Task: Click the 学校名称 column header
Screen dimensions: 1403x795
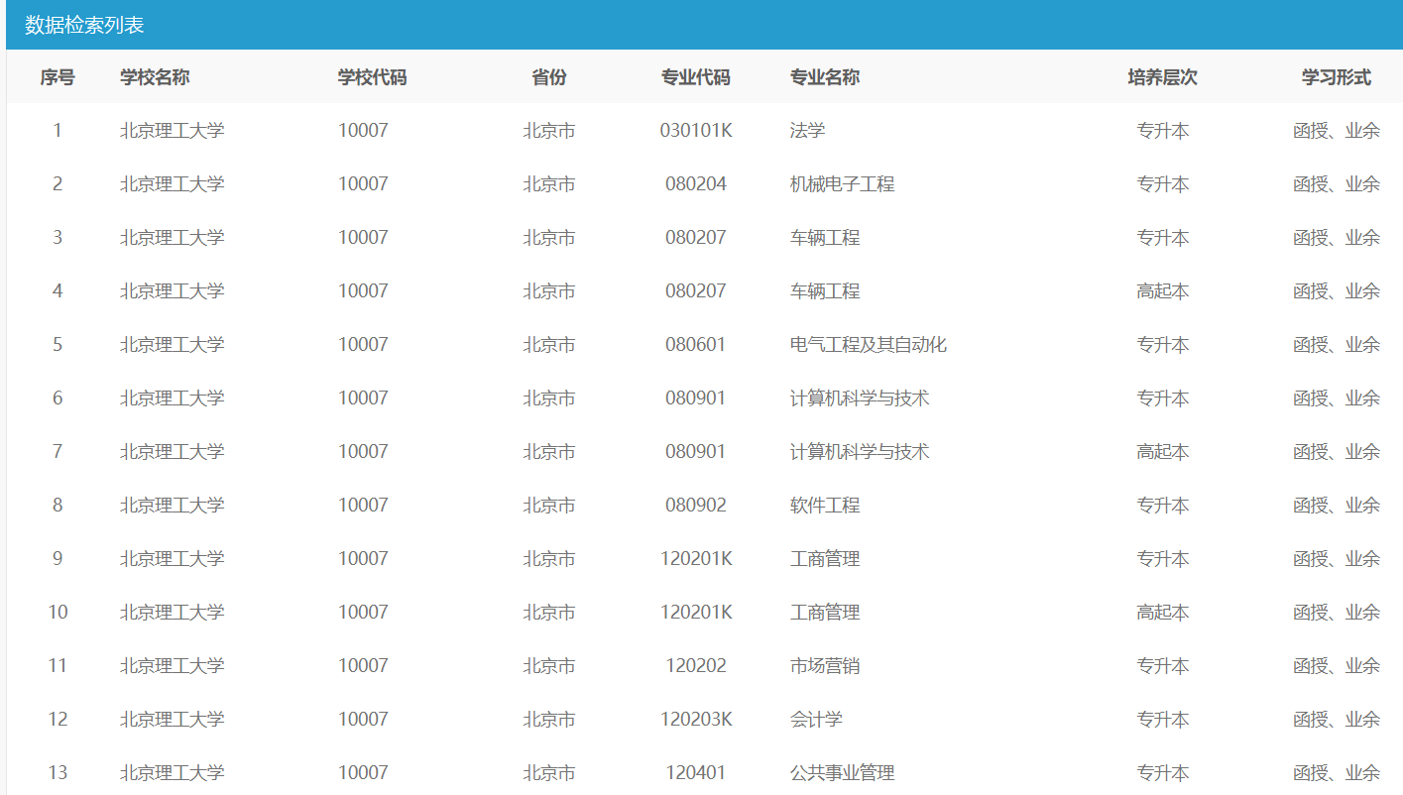Action: click(x=155, y=77)
